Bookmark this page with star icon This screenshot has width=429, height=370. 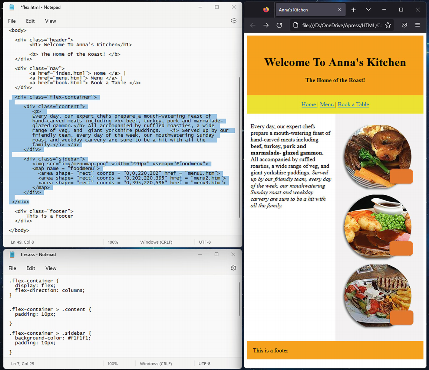(388, 25)
